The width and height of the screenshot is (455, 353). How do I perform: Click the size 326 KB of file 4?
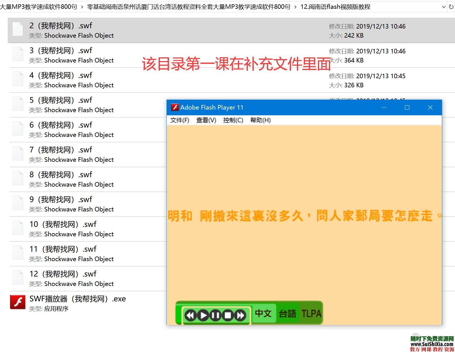(354, 85)
